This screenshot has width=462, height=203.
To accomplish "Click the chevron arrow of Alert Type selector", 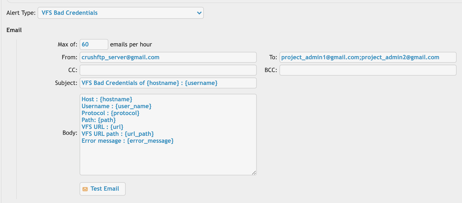I will point(199,13).
